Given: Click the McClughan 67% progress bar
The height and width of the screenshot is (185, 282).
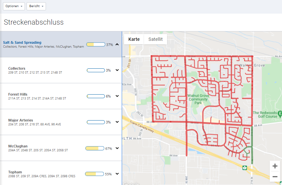Looking at the screenshot, I should click(x=95, y=148).
